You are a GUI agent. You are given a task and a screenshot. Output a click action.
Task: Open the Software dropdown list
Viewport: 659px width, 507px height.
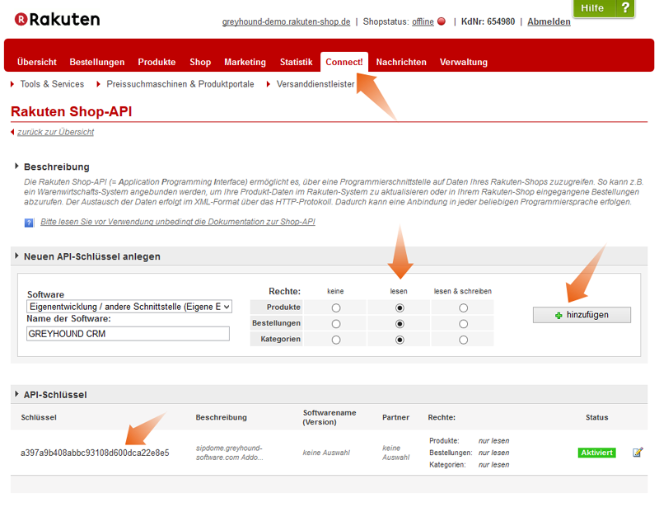[x=129, y=307]
